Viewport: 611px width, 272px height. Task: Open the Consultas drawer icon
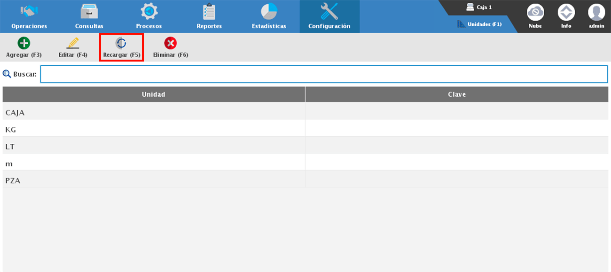89,11
